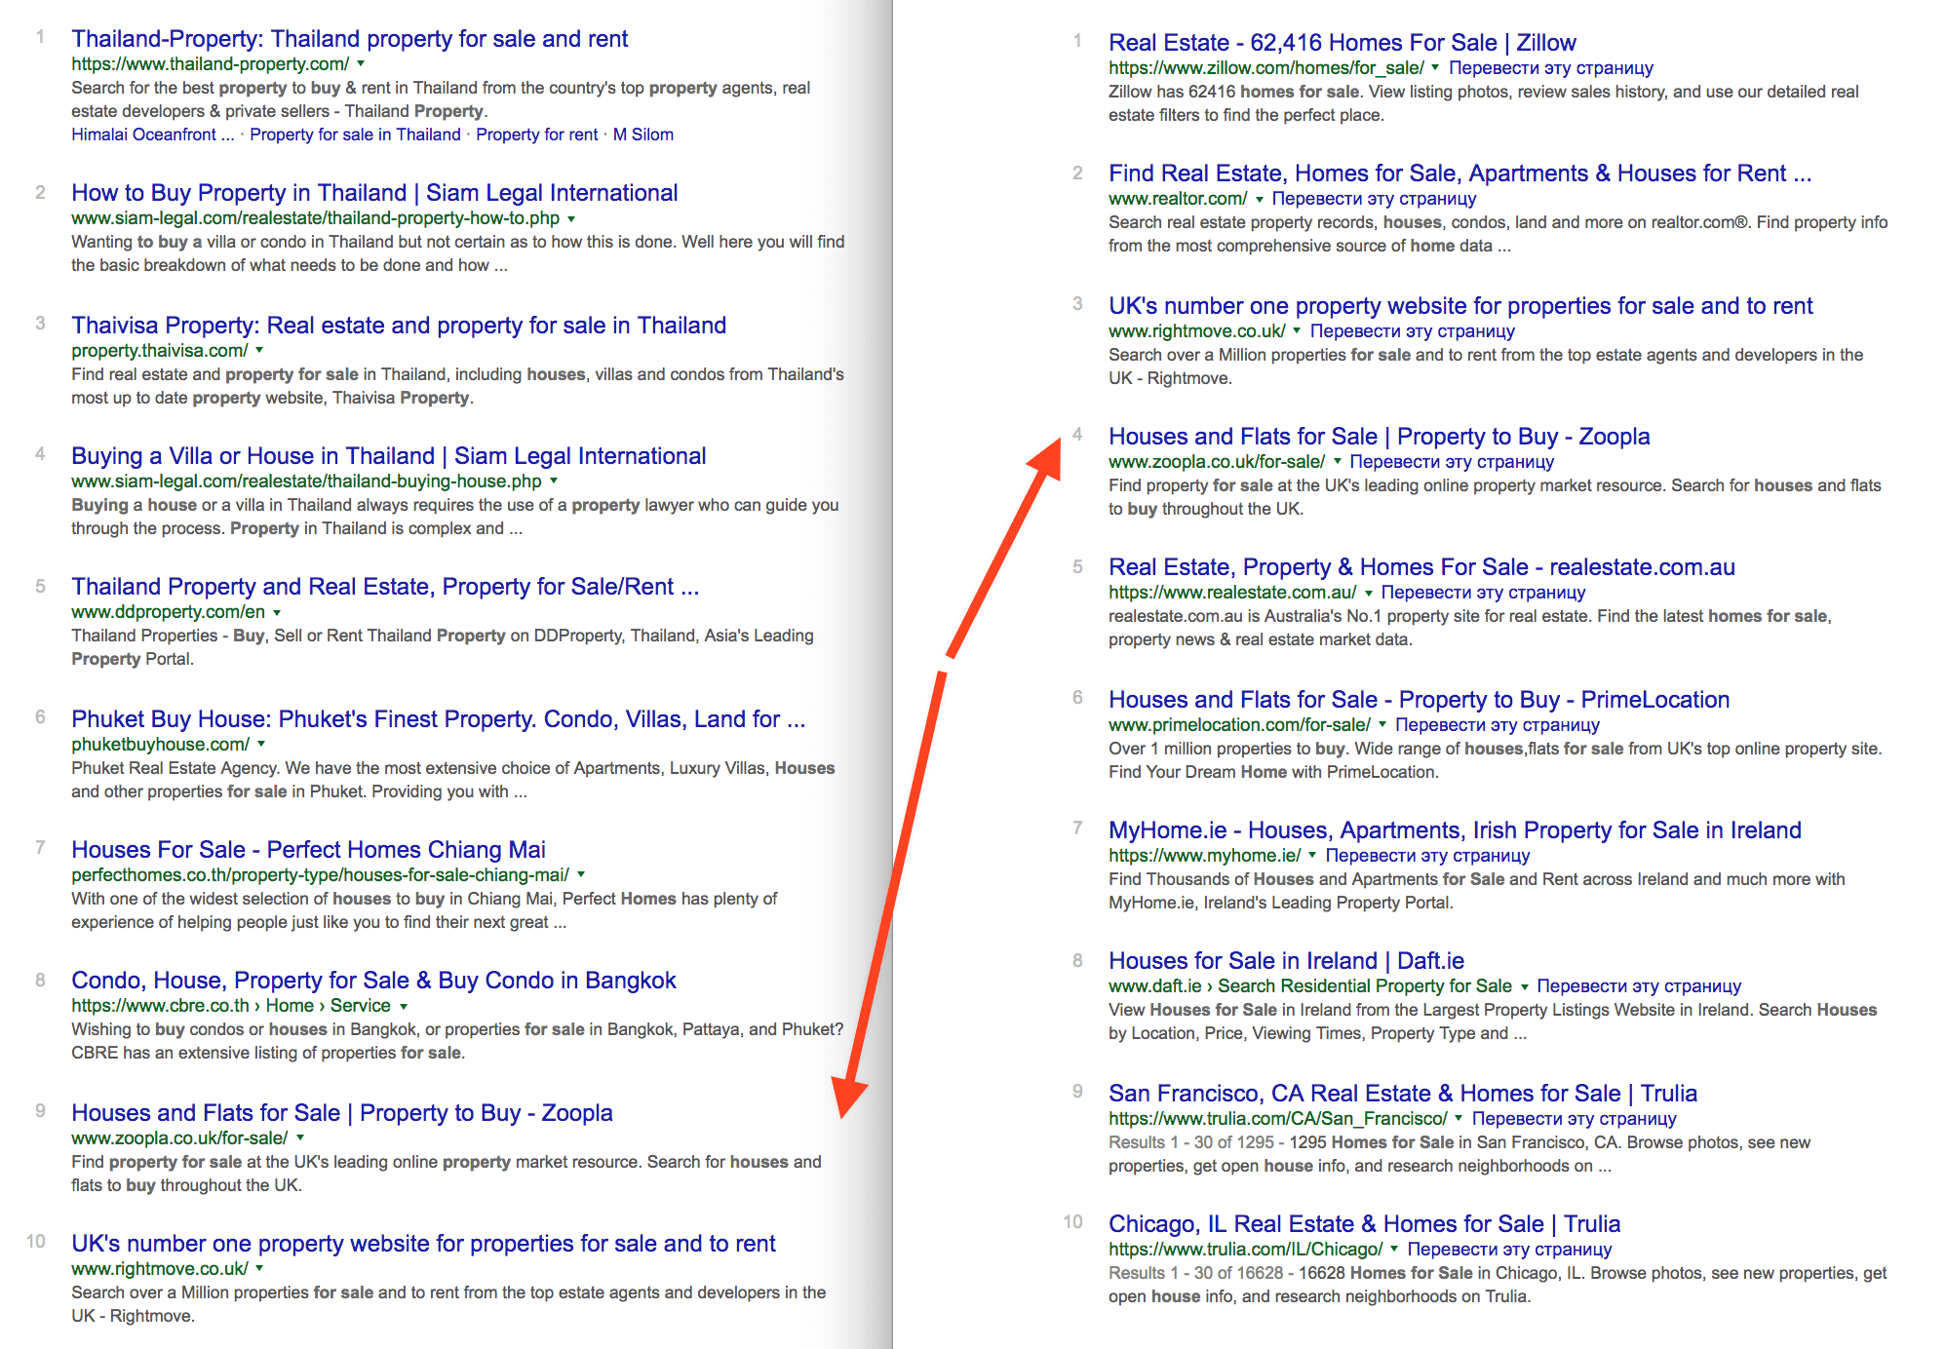Expand arrow beside daft.ie breadcrumb URL
The image size is (1946, 1349).
click(x=1525, y=986)
